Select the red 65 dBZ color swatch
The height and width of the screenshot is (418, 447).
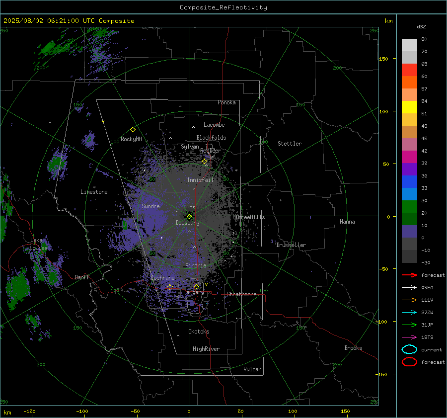409,70
